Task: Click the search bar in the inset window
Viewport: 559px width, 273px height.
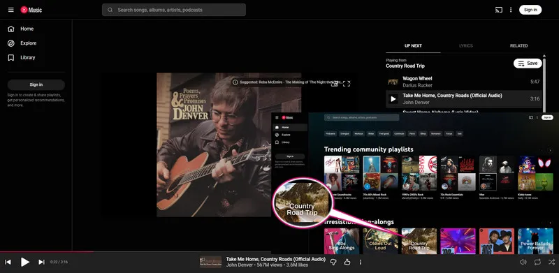Action: click(361, 117)
